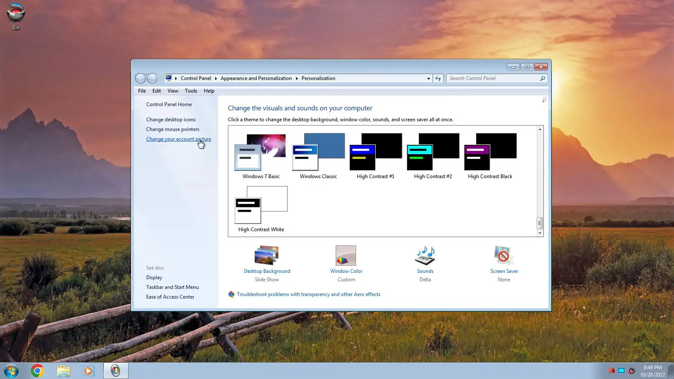Open Change your account picture link
The height and width of the screenshot is (379, 674).
point(179,139)
